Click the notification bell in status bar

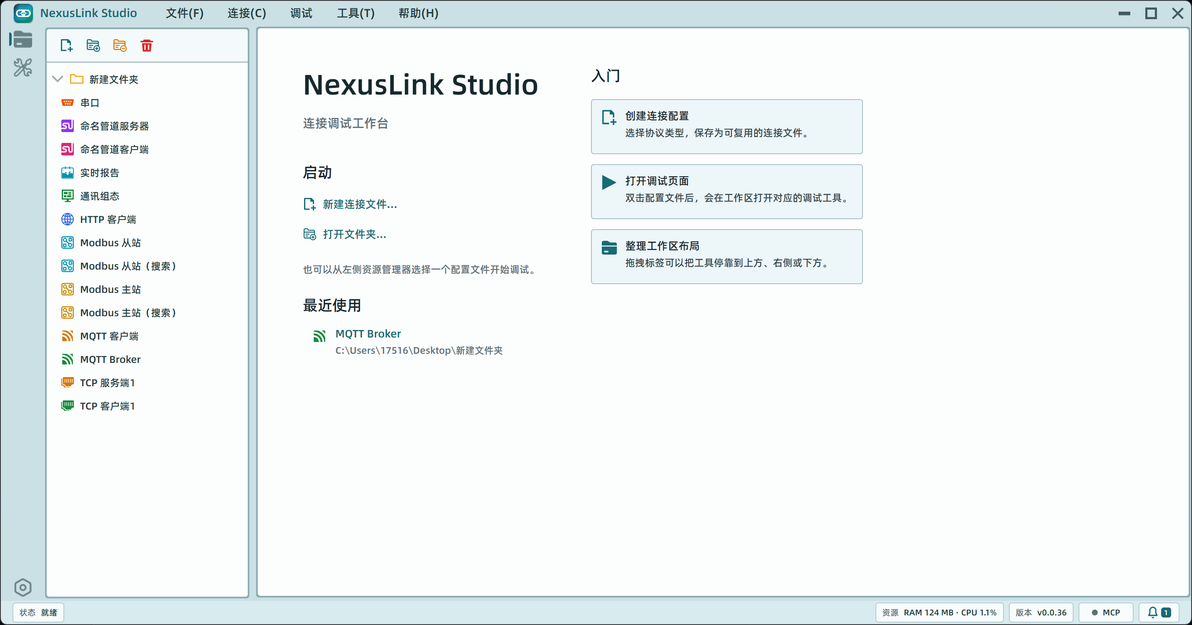pos(1153,612)
